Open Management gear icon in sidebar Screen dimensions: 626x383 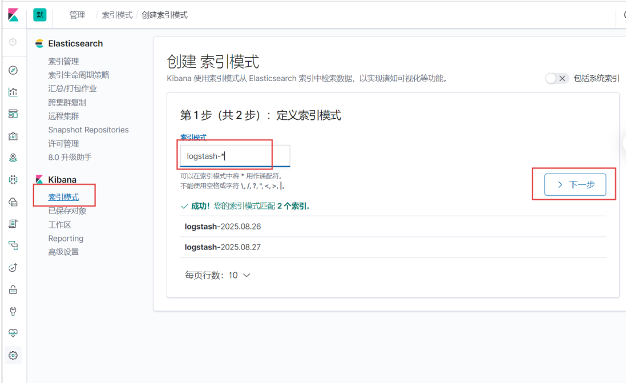coord(13,355)
